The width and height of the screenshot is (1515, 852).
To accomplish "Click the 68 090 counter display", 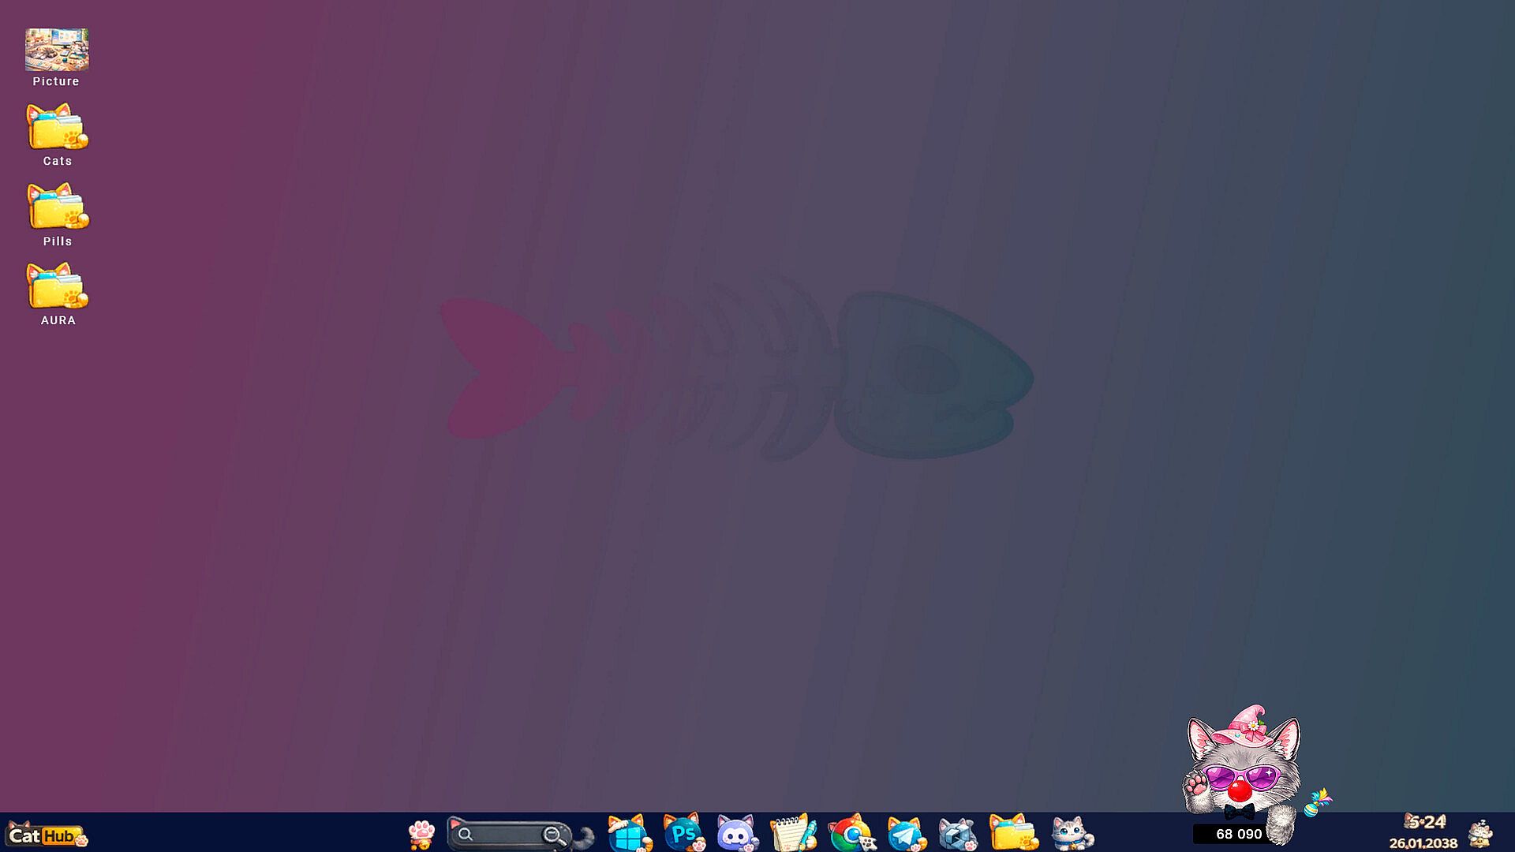I will coord(1237,834).
